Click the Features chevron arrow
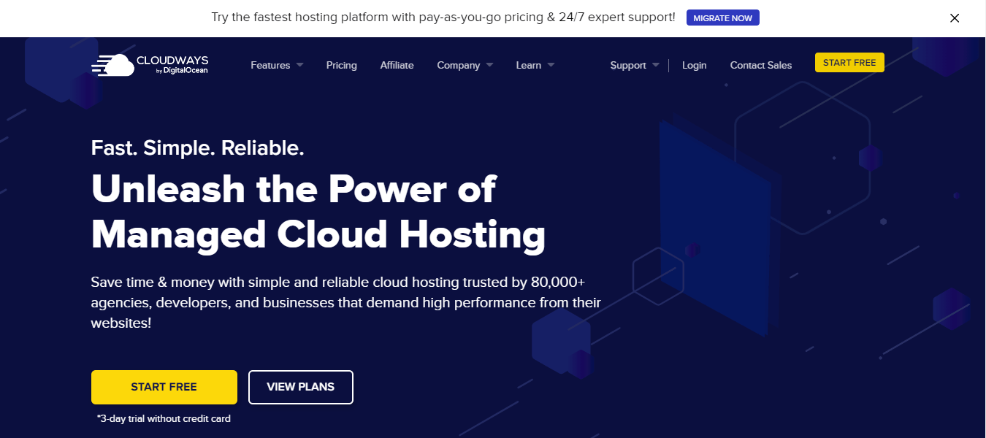Image resolution: width=986 pixels, height=438 pixels. (299, 65)
